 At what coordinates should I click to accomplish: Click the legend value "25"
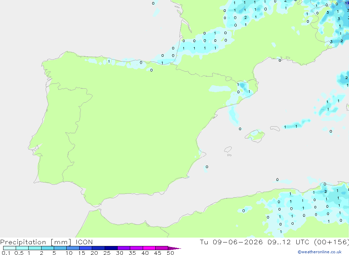107,253
